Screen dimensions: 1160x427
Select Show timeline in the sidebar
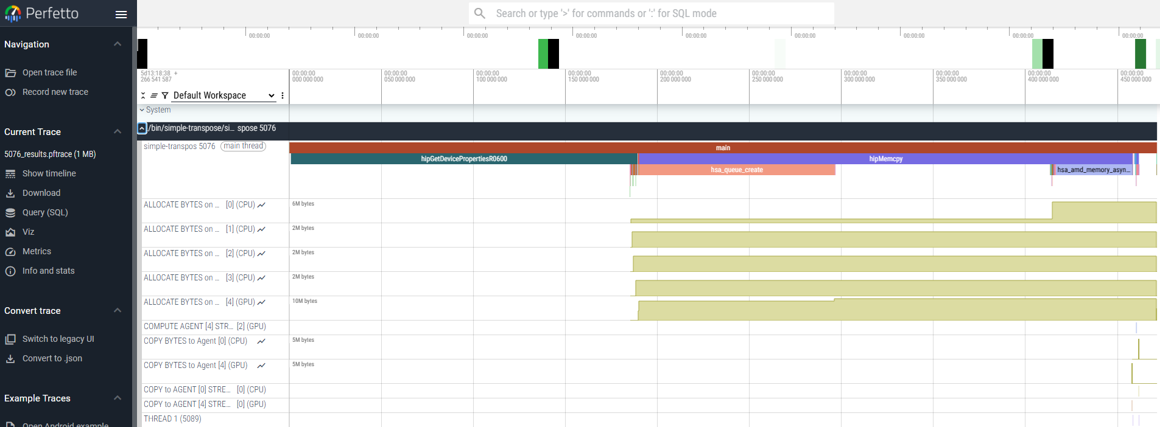tap(49, 174)
